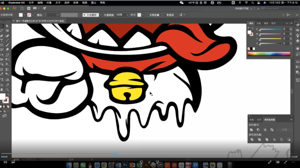Click the black swatch in Color panel
The image size is (300, 168).
click(x=251, y=49)
